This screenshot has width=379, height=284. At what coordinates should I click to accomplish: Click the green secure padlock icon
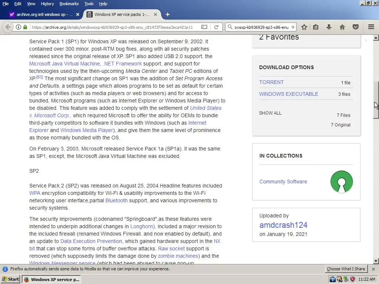coord(25,27)
